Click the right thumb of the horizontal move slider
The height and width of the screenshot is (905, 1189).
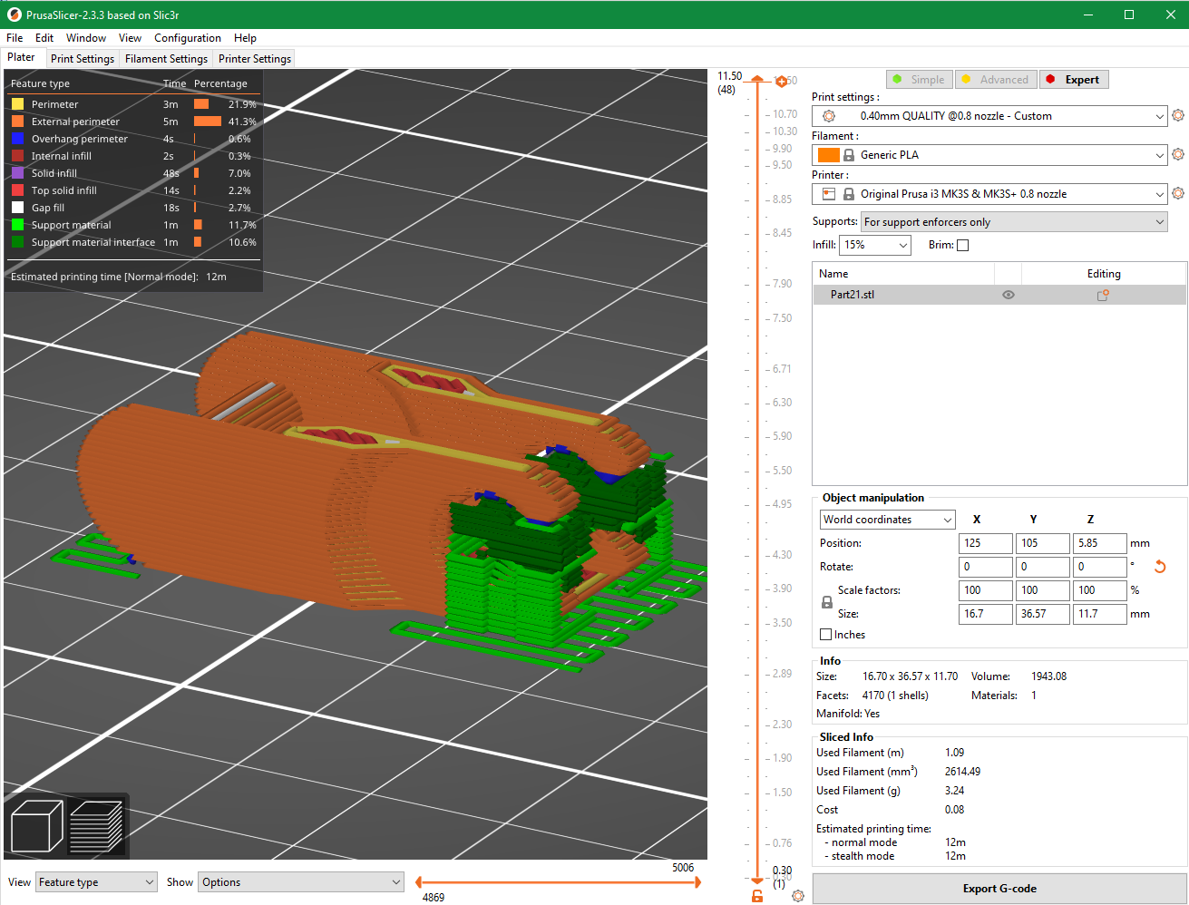coord(697,882)
